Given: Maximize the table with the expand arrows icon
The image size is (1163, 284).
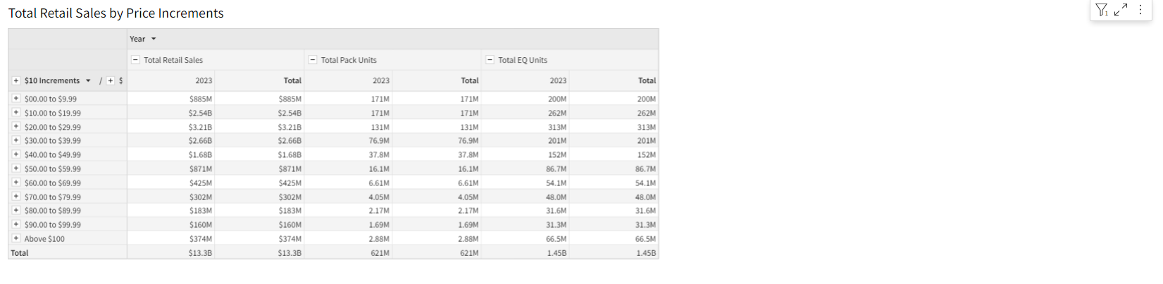Looking at the screenshot, I should [x=1121, y=10].
